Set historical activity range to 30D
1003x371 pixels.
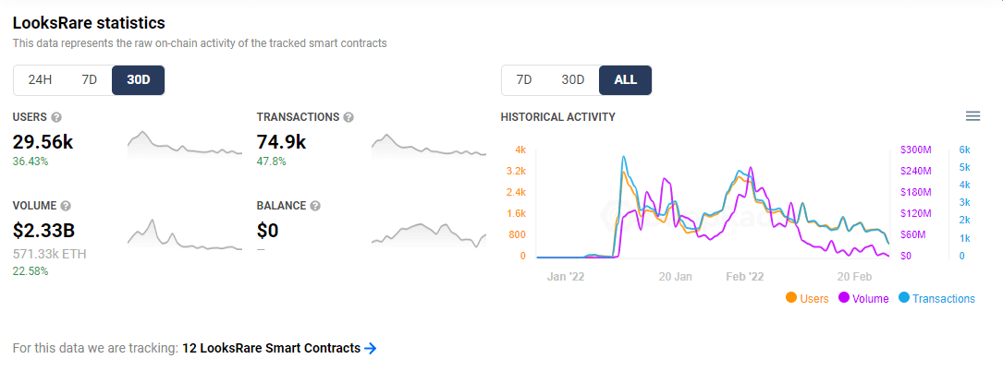pyautogui.click(x=573, y=79)
